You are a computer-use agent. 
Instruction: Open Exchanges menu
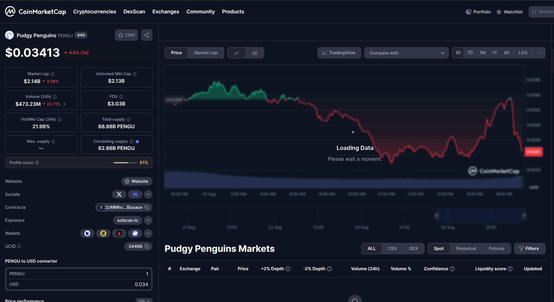[166, 12]
